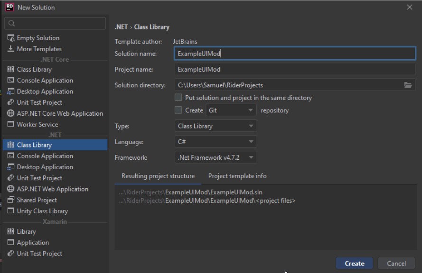Enable putting solution and project in same directory

178,98
